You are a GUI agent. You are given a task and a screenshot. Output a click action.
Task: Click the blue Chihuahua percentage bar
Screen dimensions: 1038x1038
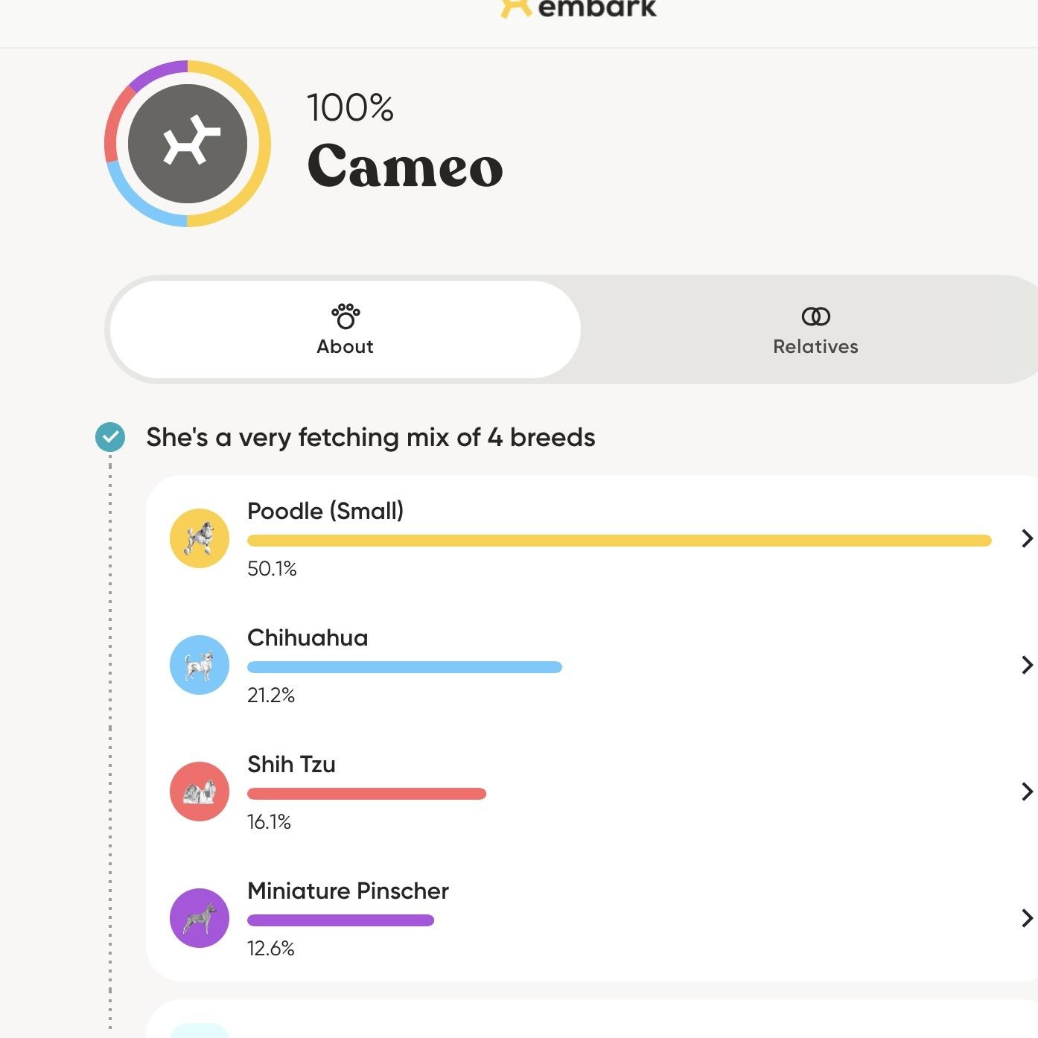click(404, 667)
